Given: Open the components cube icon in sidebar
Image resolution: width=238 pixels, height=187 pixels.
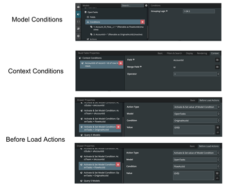Looking at the screenshot, I should [78, 7].
